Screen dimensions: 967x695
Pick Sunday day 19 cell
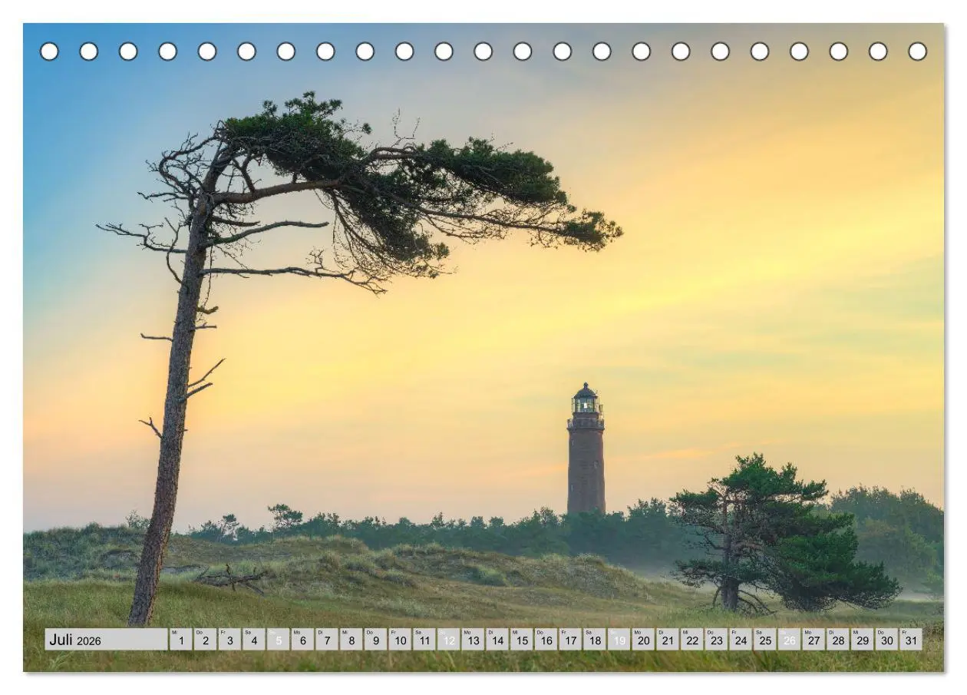(x=619, y=640)
